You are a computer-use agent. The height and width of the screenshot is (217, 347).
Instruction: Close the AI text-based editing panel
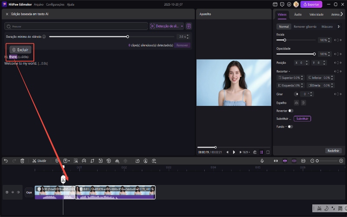7,14
